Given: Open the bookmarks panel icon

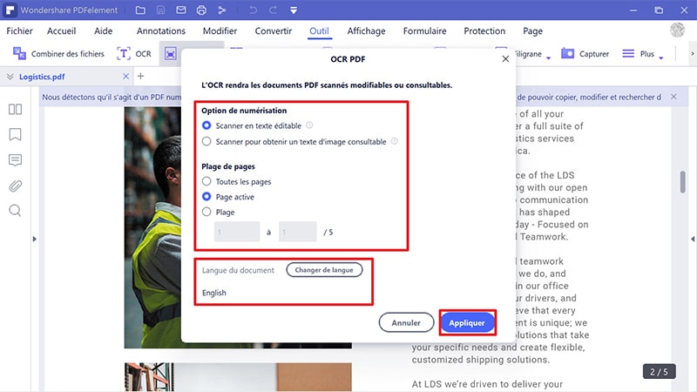Looking at the screenshot, I should (x=15, y=134).
